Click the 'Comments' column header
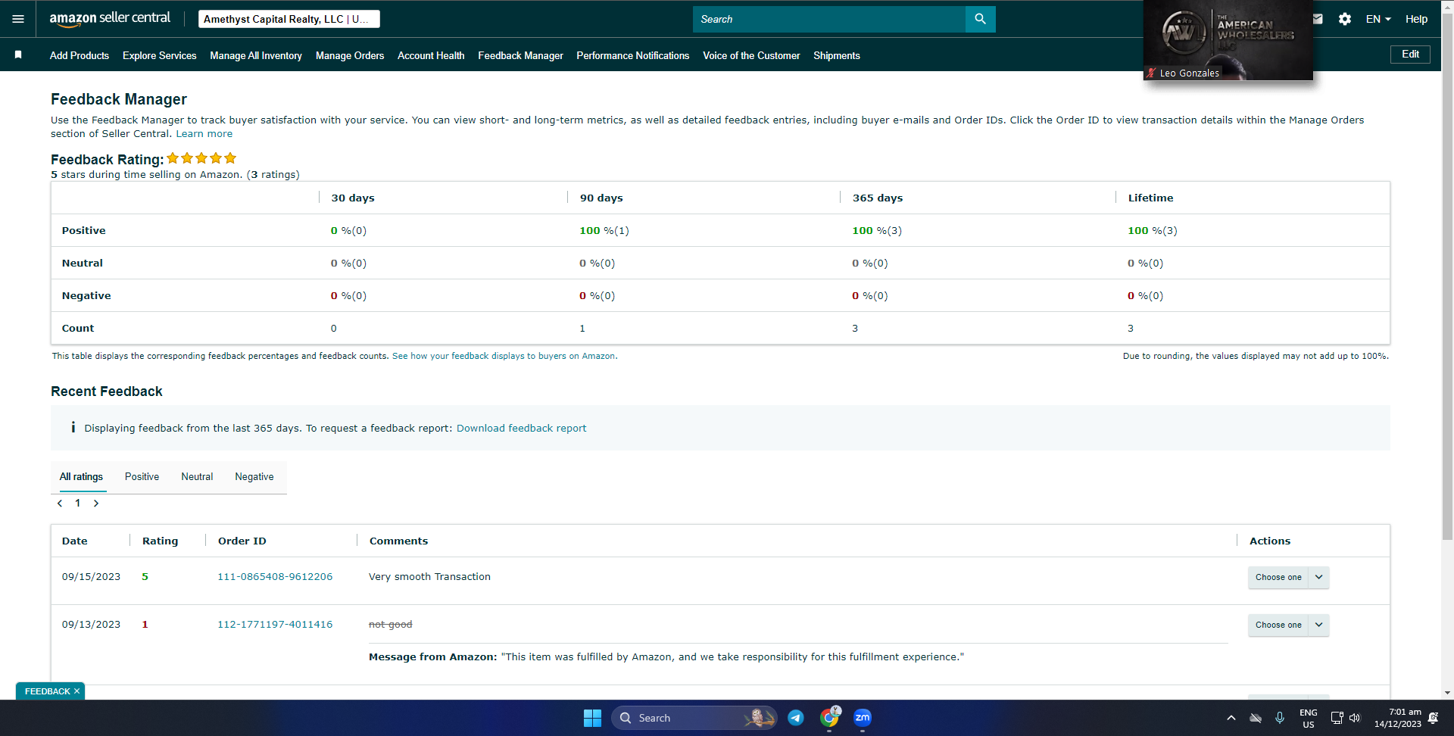The height and width of the screenshot is (736, 1454). click(398, 541)
